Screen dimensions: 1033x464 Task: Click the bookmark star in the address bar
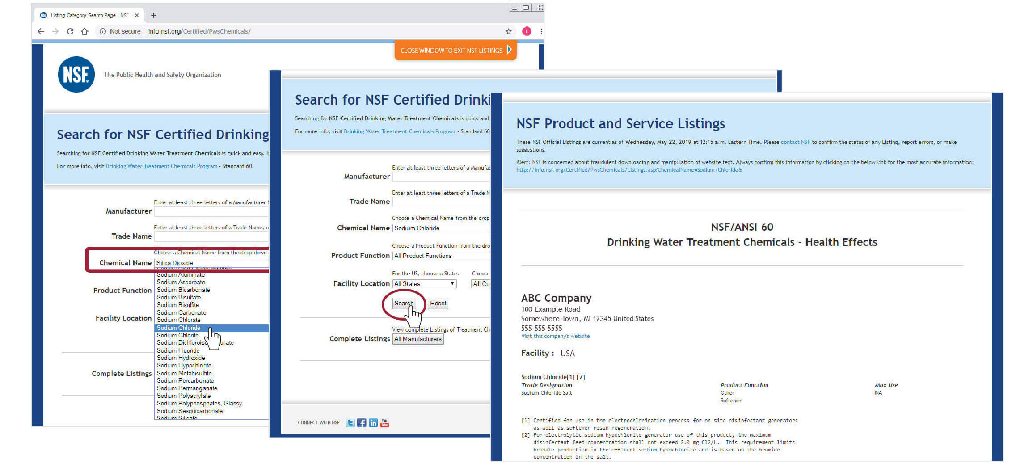click(508, 31)
